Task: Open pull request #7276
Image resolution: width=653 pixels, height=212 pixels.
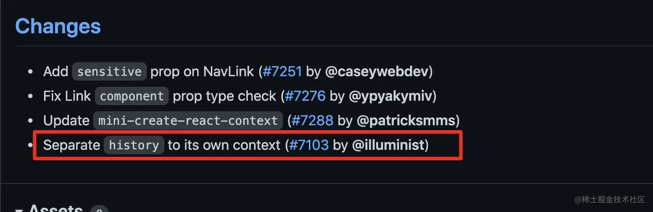Action: (305, 96)
